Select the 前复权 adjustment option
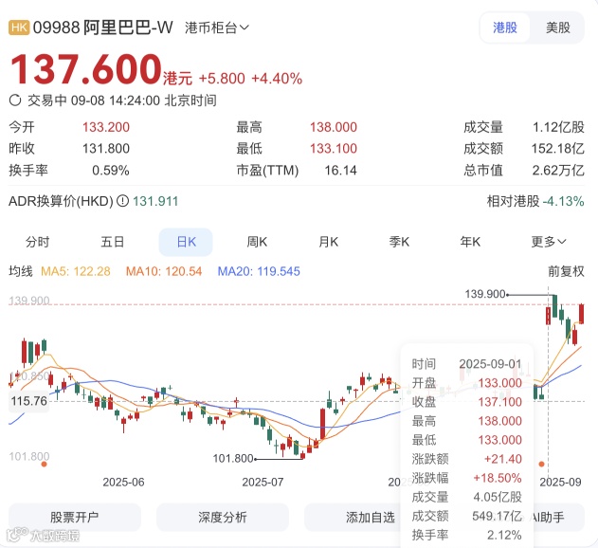Viewport: 598px width, 548px height. tap(566, 271)
